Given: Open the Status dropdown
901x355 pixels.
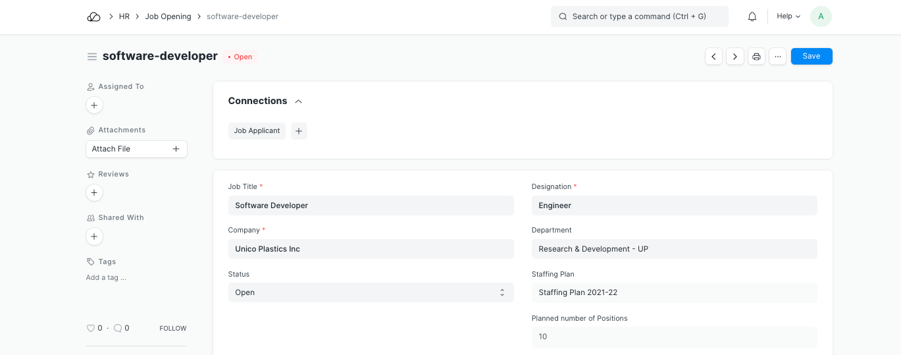Looking at the screenshot, I should [x=371, y=292].
